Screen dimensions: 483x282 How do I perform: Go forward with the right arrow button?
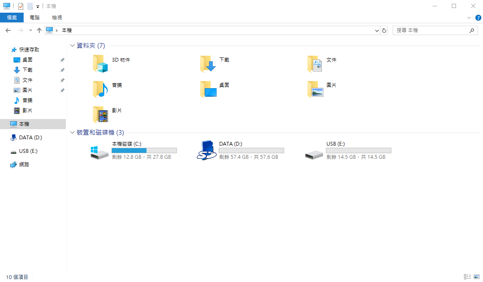click(x=20, y=30)
